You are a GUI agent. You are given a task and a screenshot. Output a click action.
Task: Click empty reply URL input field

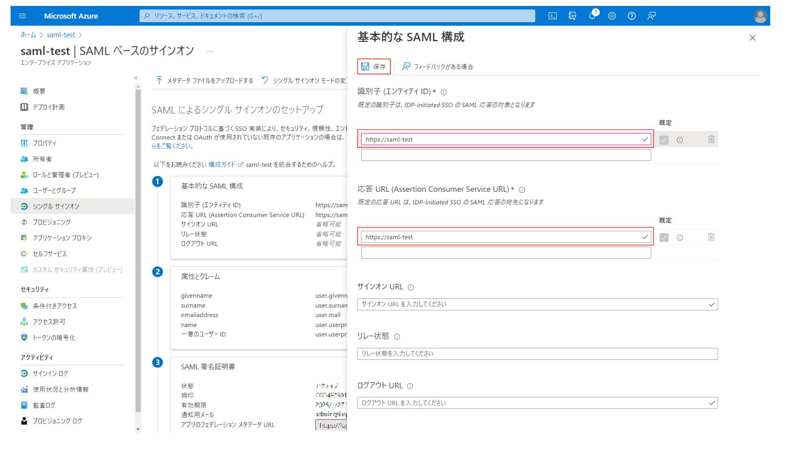(x=505, y=252)
